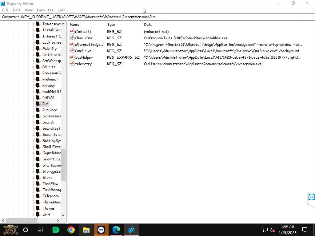315x236 pixels.
Task: Expand the PushNotifications tree key
Action: pos(33,92)
